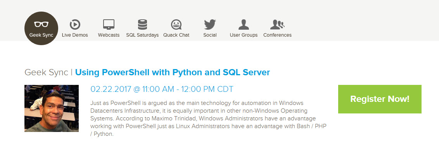
Task: Select the User Groups person icon
Action: [x=244, y=24]
